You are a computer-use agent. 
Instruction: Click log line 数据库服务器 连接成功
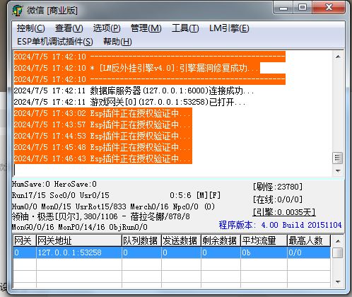coord(134,91)
